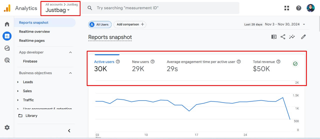
Task: Click the 29s engagement time value
Action: click(172, 69)
